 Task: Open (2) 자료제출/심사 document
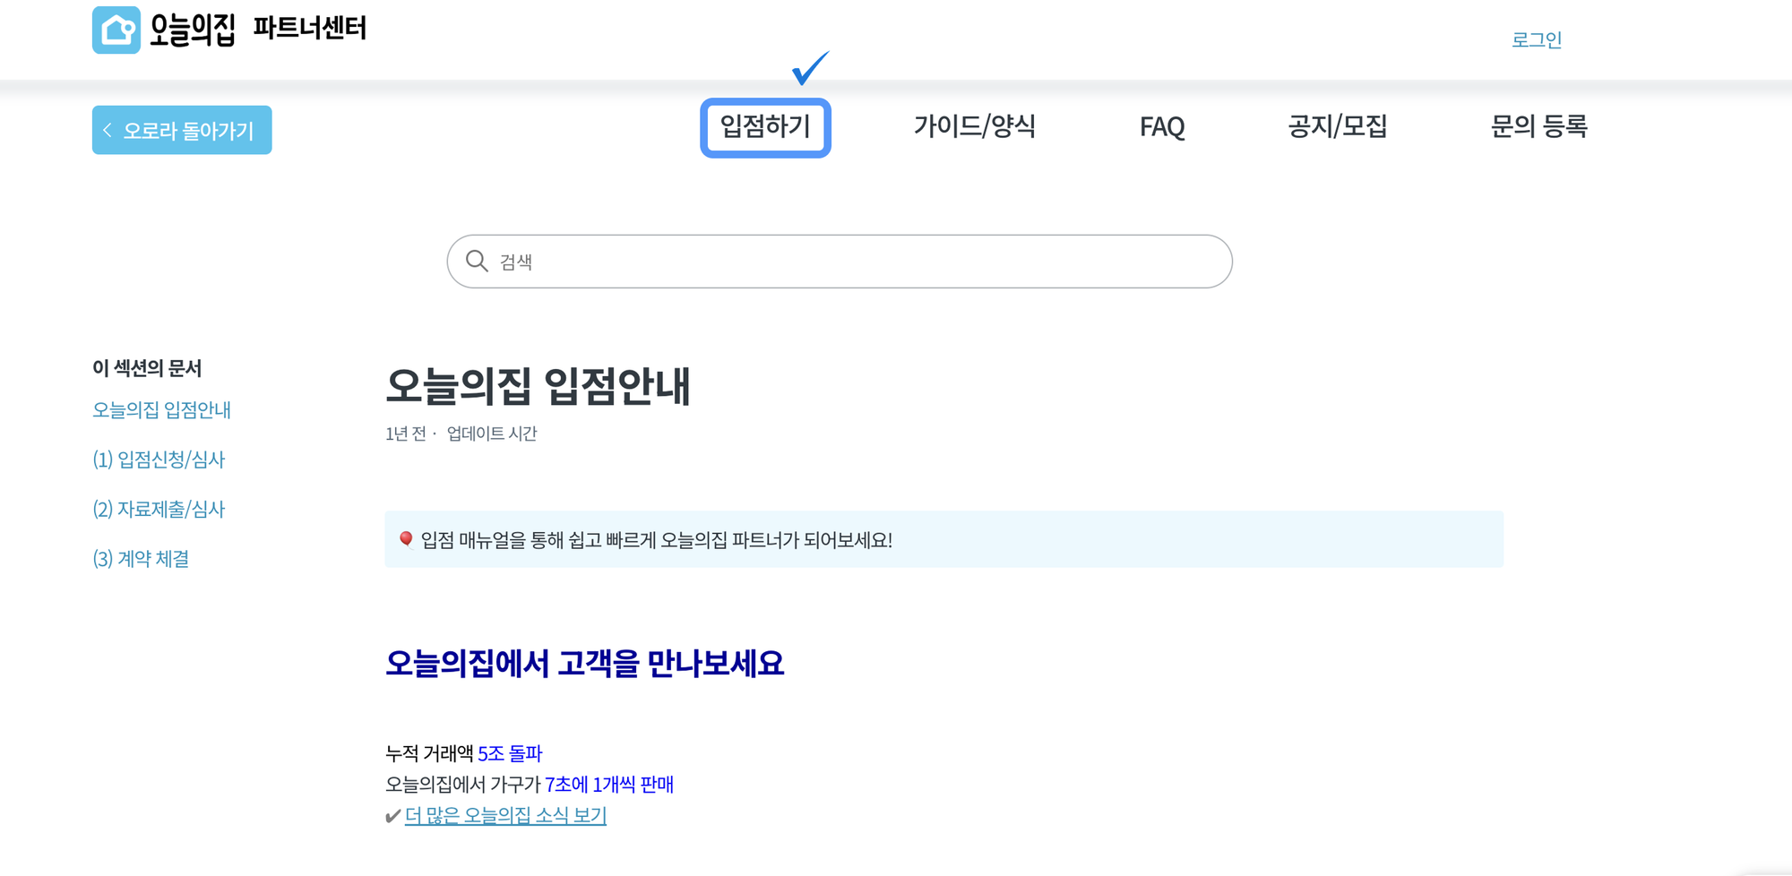pyautogui.click(x=159, y=509)
